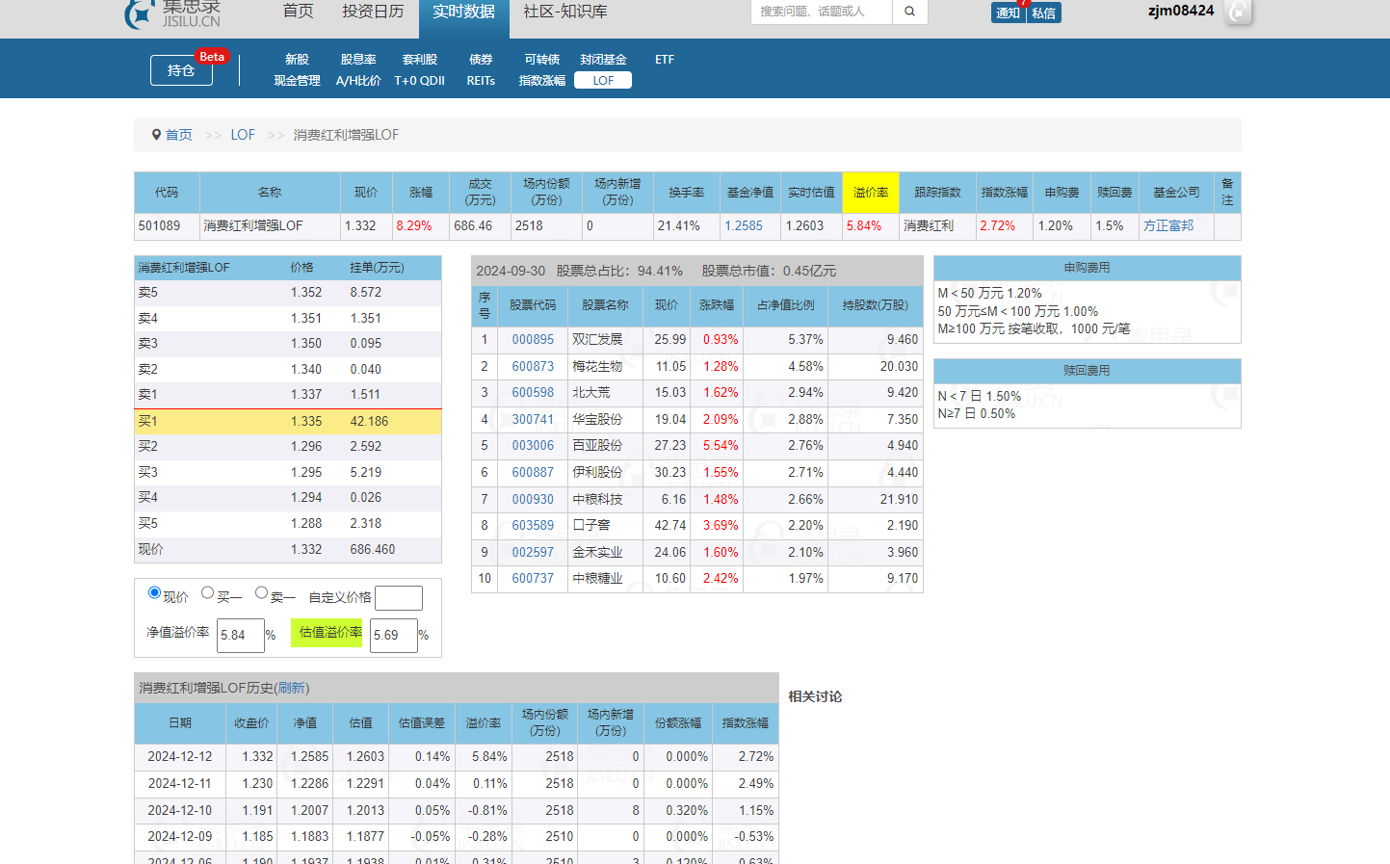Open 私信 private messages
Screen dimensions: 1390x864
(1043, 13)
